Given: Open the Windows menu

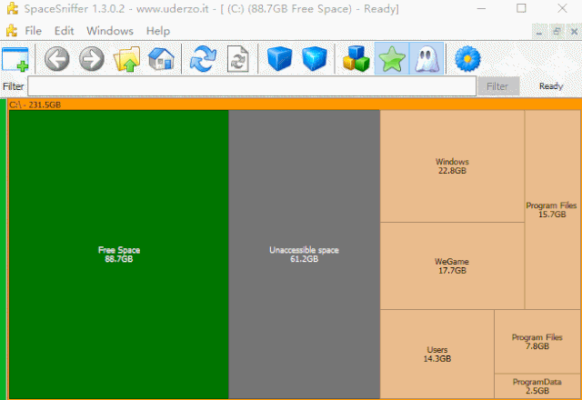Looking at the screenshot, I should [109, 31].
